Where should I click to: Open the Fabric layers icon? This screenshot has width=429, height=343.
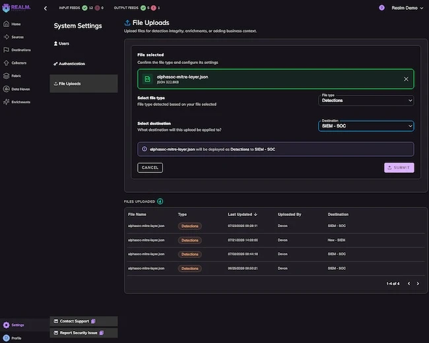[x=7, y=76]
